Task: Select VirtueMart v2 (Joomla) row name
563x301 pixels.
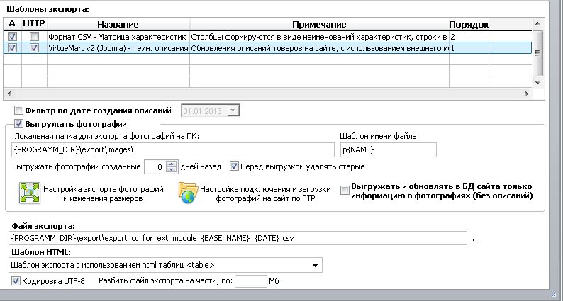Action: [118, 48]
